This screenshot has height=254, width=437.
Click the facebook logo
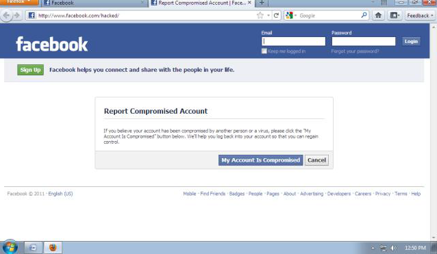pos(52,44)
